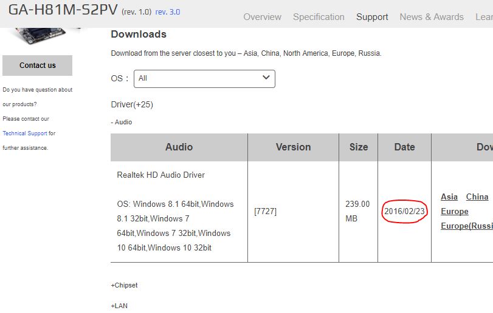Viewport: 493px width, 313px height.
Task: Click the Contact us button
Action: pyautogui.click(x=38, y=66)
